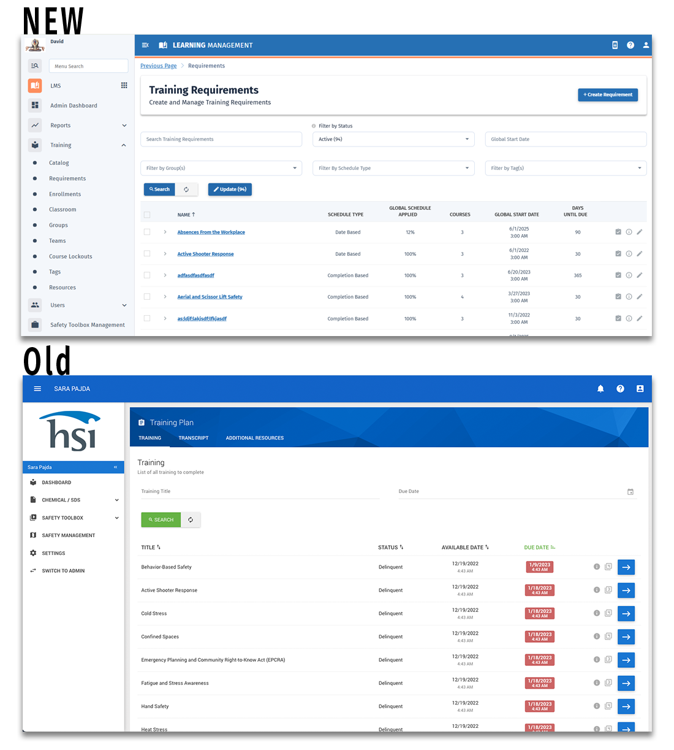
Task: Switch to the Transcript tab
Action: 194,438
